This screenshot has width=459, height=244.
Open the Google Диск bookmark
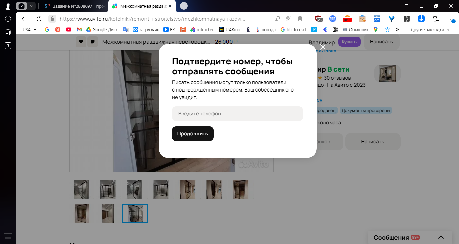[102, 29]
